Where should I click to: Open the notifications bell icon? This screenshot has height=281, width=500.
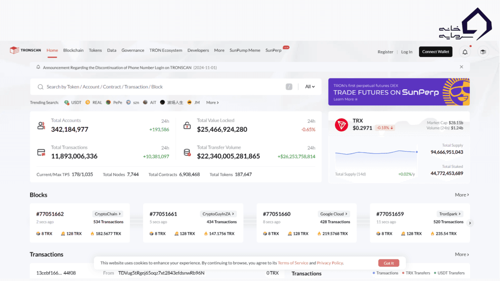(465, 52)
